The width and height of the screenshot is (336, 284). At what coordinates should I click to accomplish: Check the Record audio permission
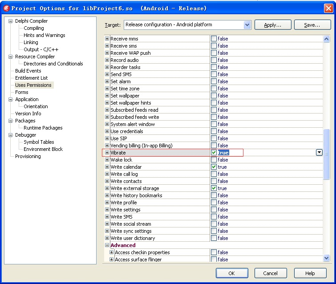coord(214,60)
